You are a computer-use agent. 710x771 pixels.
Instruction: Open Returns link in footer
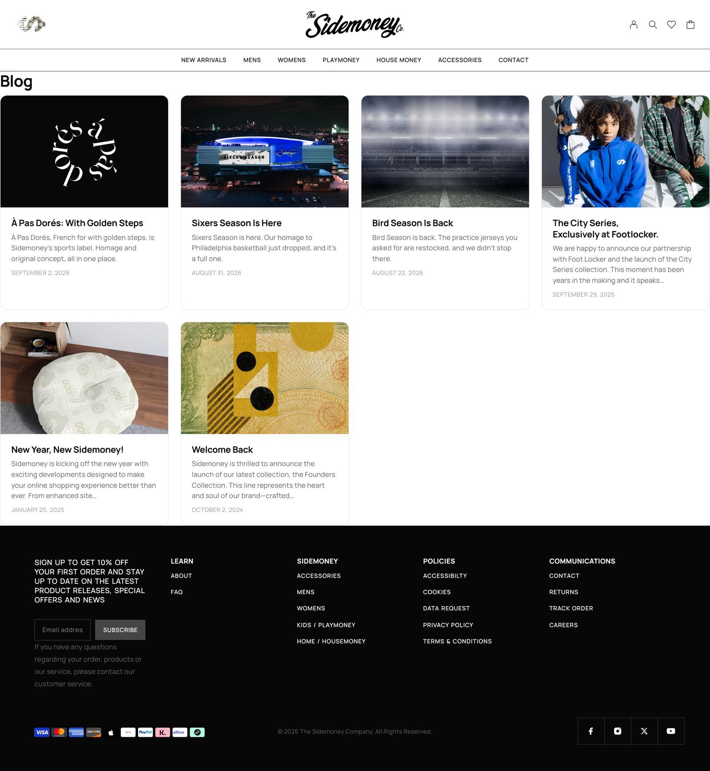tap(564, 592)
